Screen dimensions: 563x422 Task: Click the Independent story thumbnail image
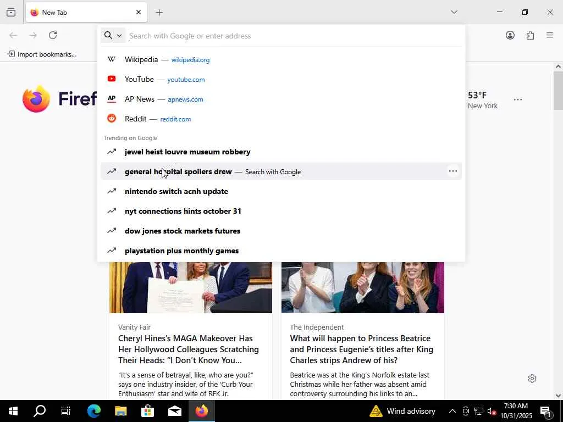pos(363,287)
